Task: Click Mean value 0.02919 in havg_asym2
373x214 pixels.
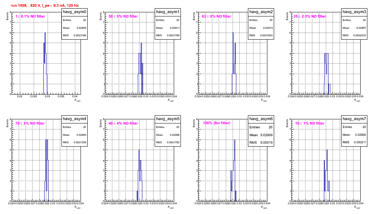Action: click(268, 28)
